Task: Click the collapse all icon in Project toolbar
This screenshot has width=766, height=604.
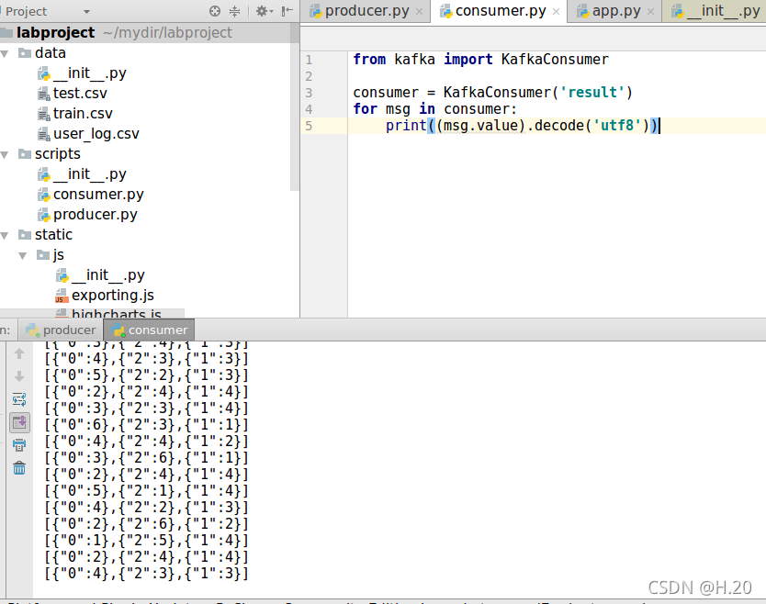Action: click(x=235, y=11)
